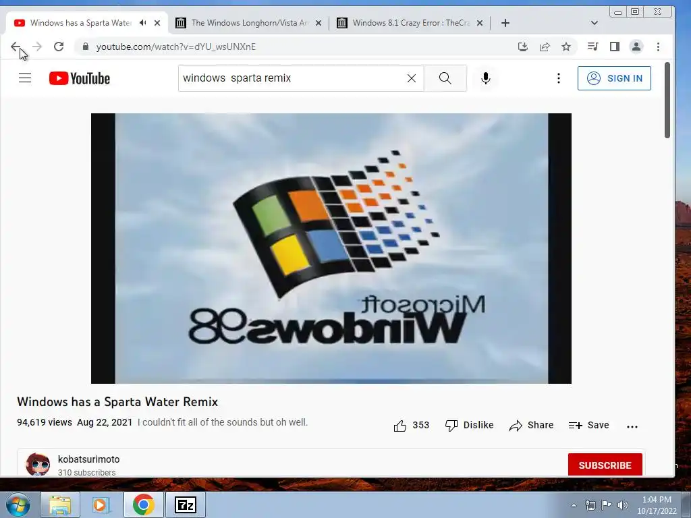Mute tab via speaker icon on tab
691x518 pixels.
click(143, 22)
